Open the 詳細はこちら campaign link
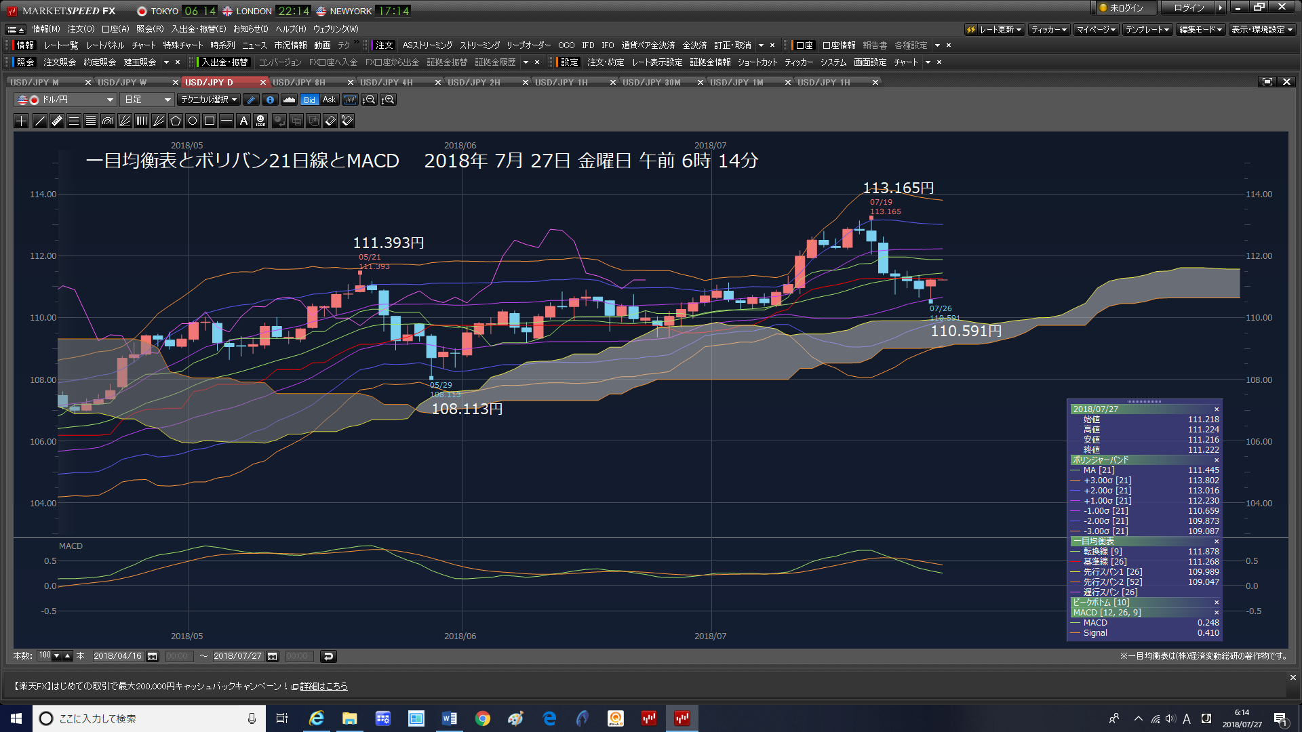 tap(323, 686)
